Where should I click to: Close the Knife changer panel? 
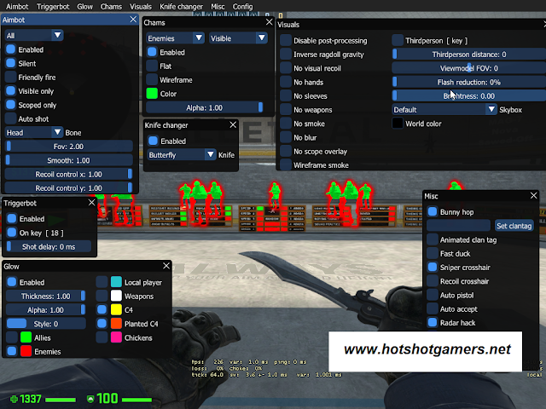coord(233,125)
